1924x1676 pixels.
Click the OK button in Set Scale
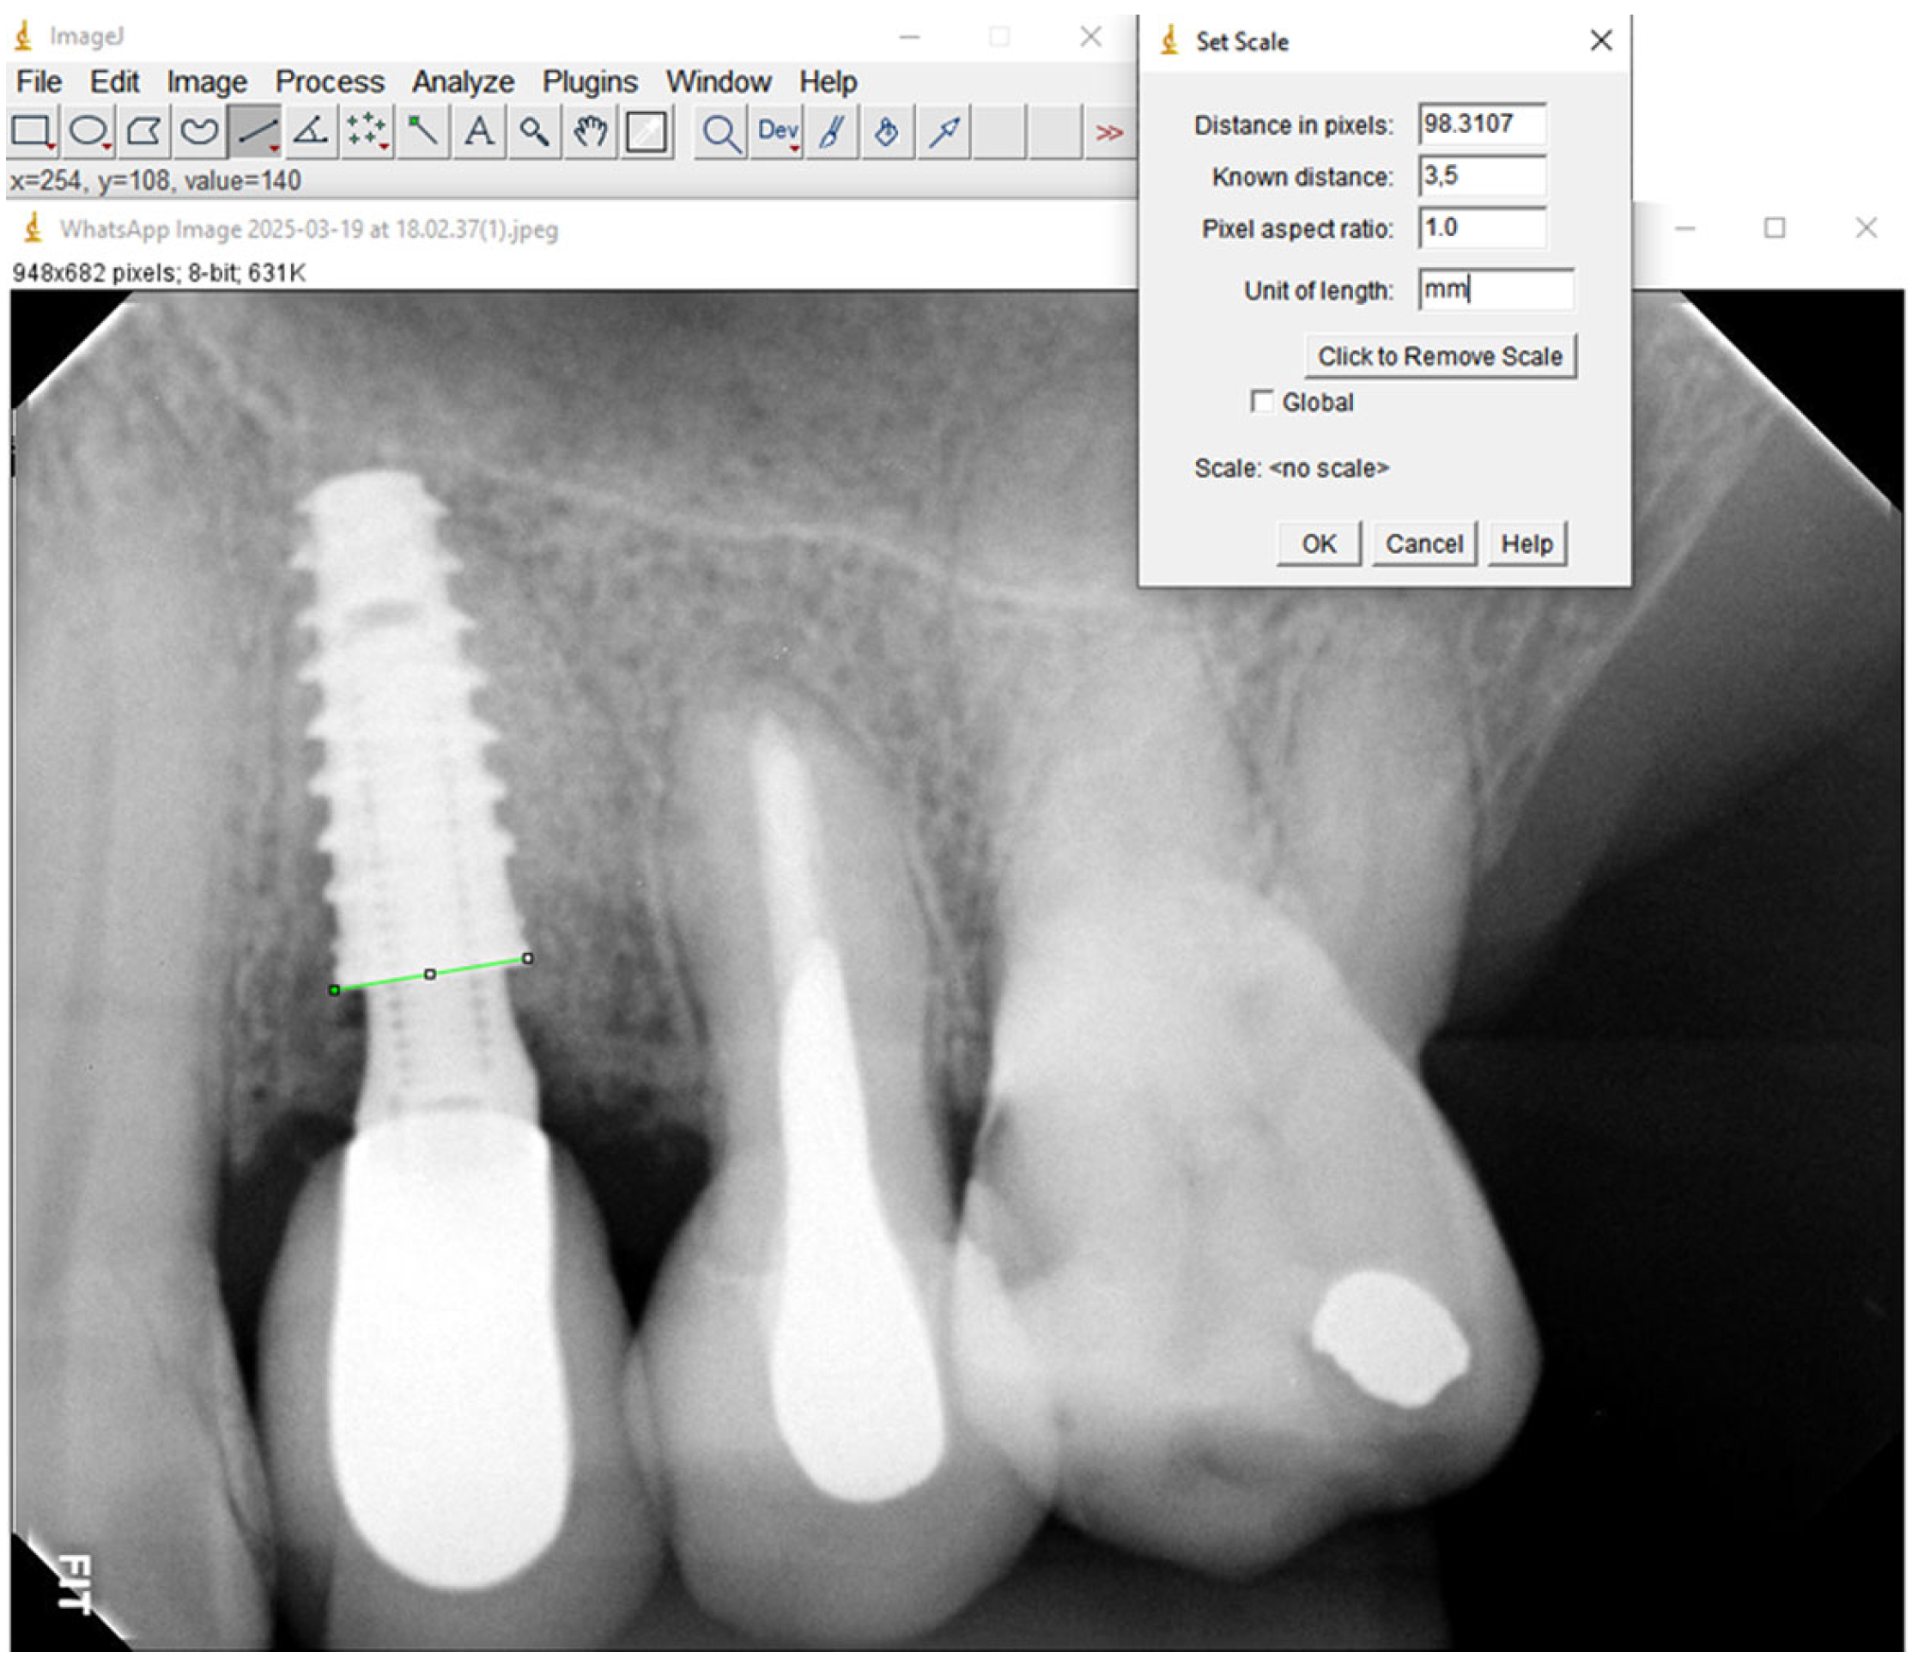[1320, 544]
